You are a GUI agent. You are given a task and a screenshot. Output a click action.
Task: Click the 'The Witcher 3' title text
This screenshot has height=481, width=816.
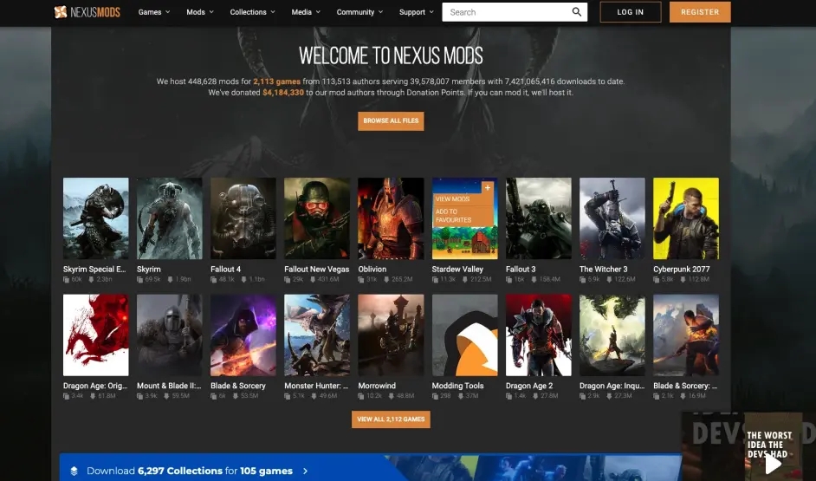pos(604,270)
